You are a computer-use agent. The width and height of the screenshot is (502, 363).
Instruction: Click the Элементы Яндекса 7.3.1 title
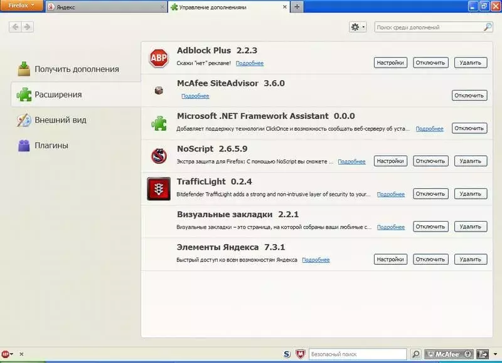coord(230,247)
